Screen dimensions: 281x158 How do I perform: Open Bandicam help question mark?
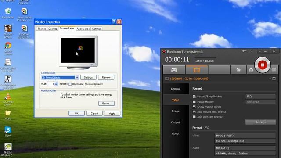(252, 51)
